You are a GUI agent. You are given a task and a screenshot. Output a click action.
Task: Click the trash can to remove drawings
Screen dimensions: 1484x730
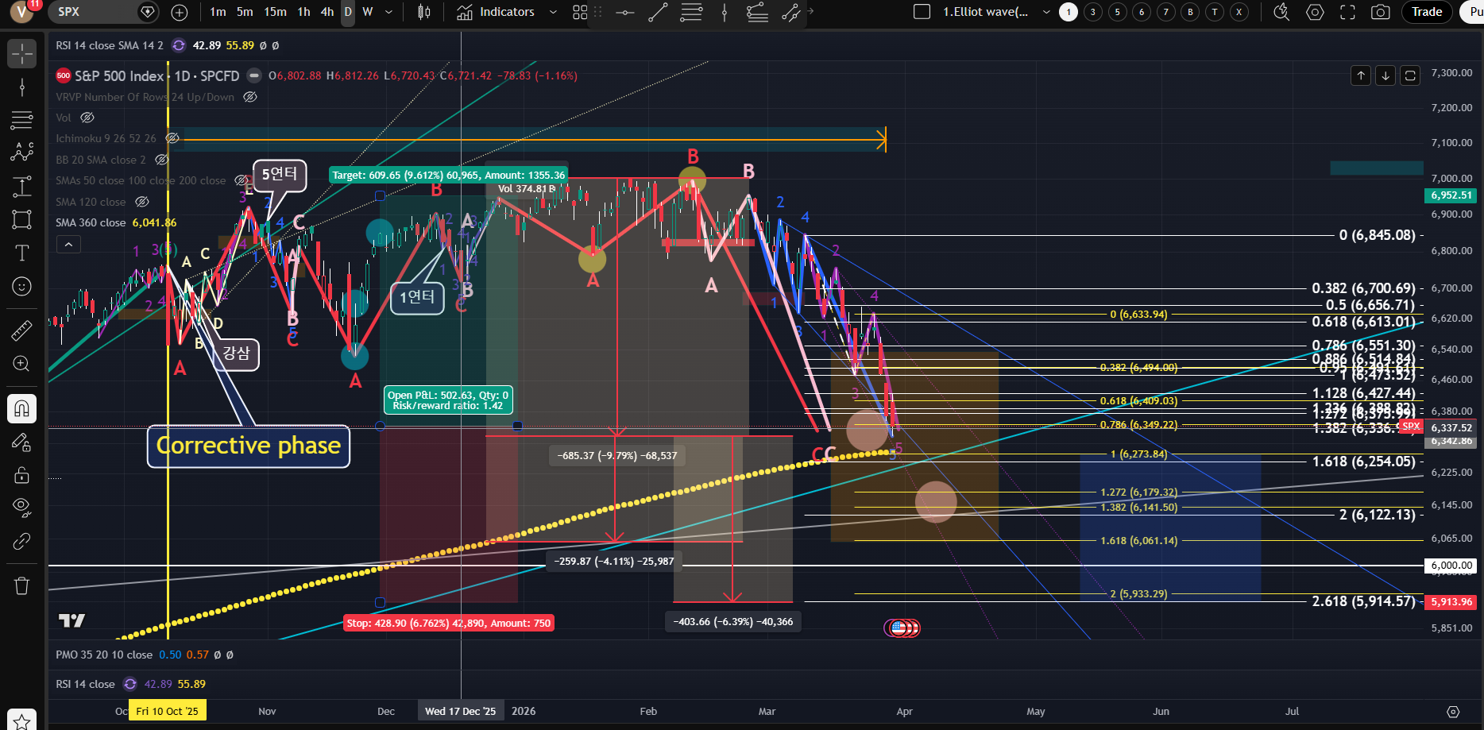[x=21, y=586]
